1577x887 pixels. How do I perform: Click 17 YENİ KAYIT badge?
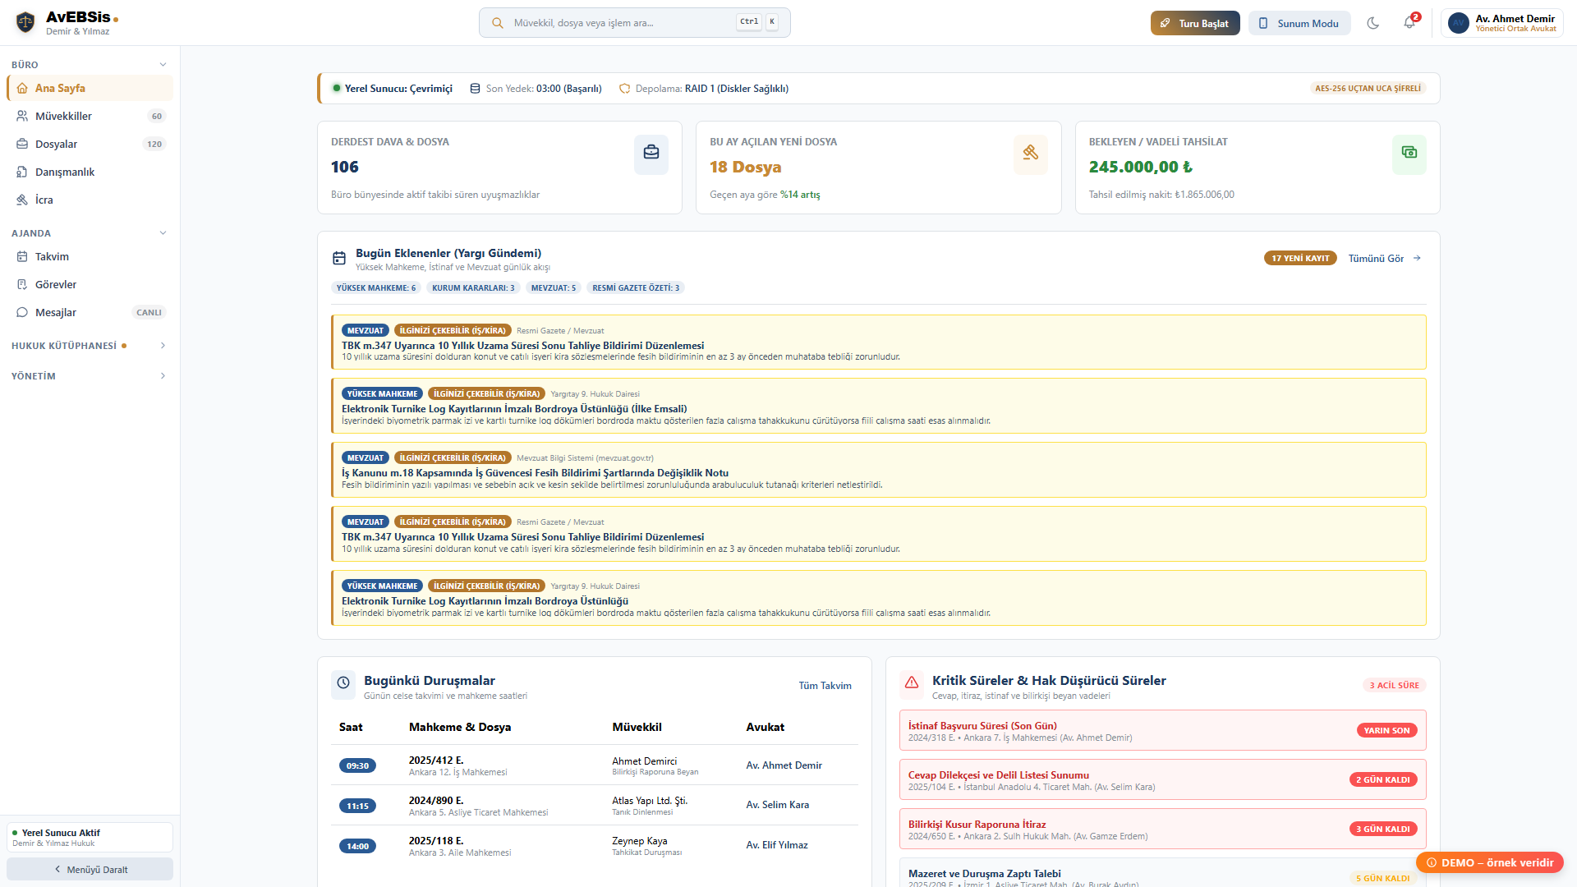[1300, 258]
